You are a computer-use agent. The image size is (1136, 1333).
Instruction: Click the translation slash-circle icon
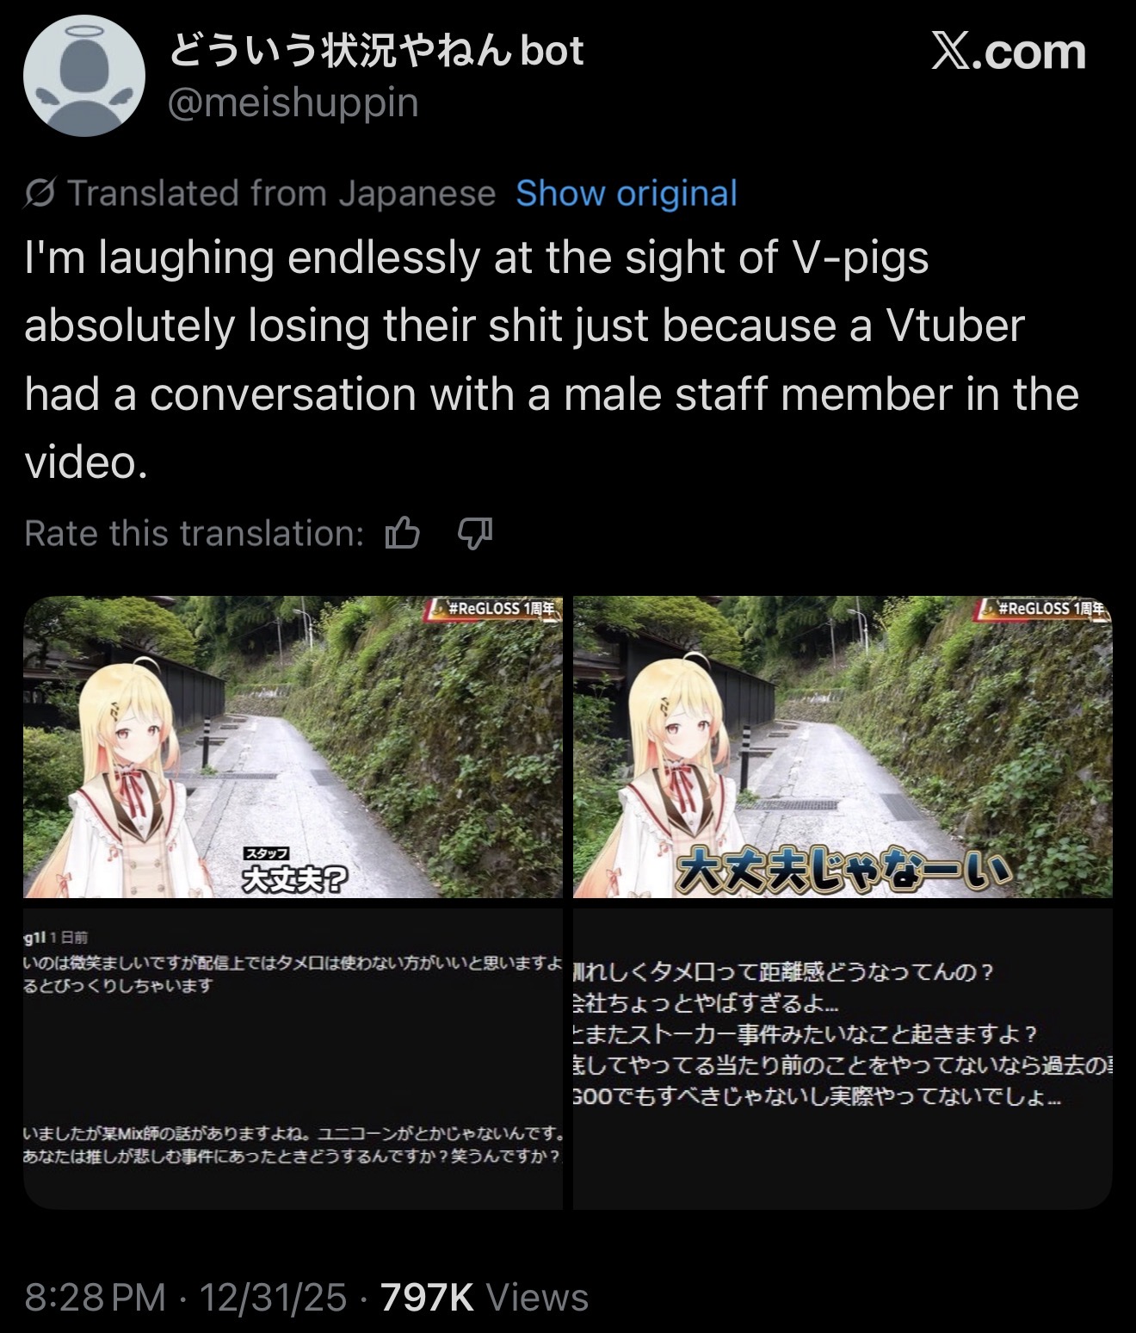(x=40, y=194)
